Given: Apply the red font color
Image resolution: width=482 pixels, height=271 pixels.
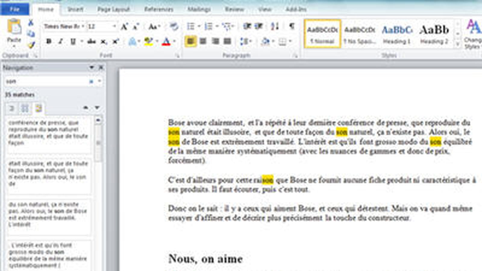Looking at the screenshot, I should pos(166,42).
